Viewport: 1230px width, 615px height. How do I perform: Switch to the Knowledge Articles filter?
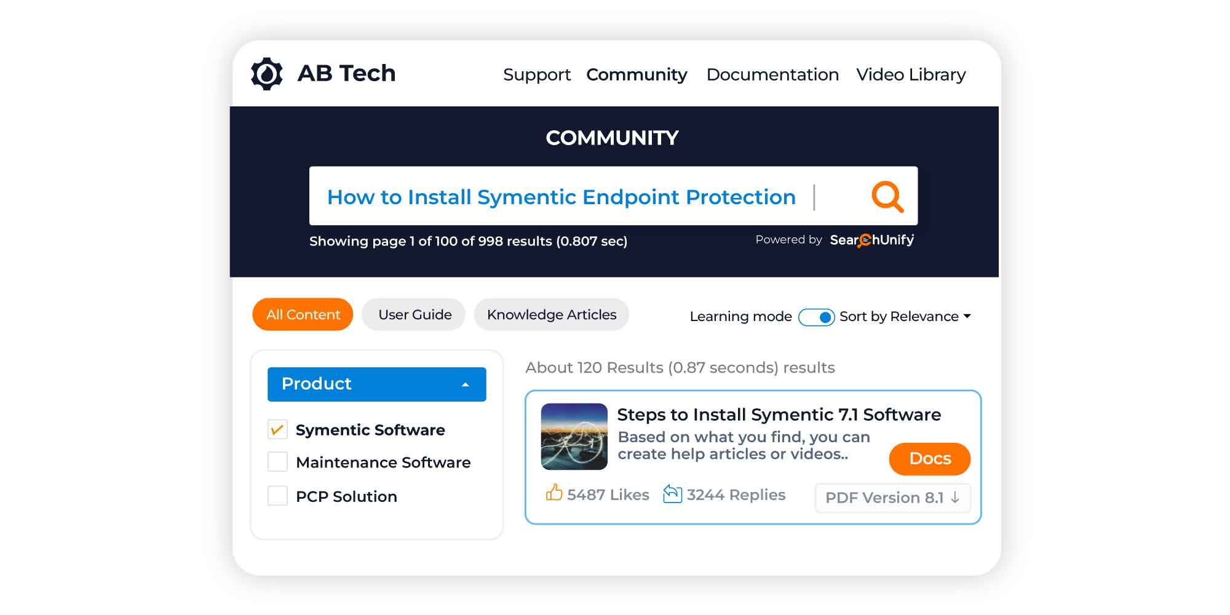(x=551, y=314)
